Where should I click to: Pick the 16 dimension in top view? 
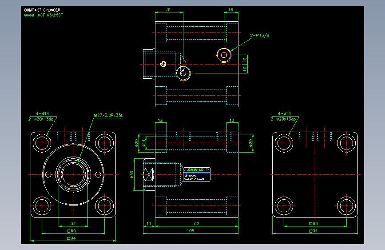click(230, 10)
